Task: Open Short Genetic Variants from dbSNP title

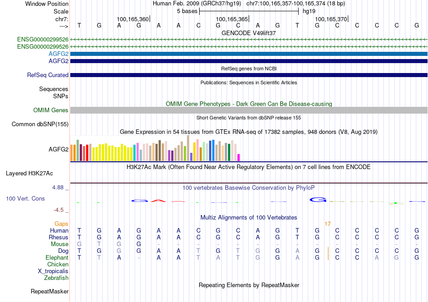Action: [249, 118]
